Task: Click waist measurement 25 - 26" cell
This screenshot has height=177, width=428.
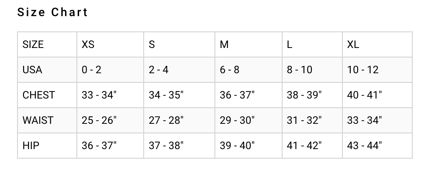Action: 99,120
